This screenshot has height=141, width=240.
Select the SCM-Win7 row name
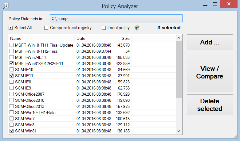pos(25,119)
